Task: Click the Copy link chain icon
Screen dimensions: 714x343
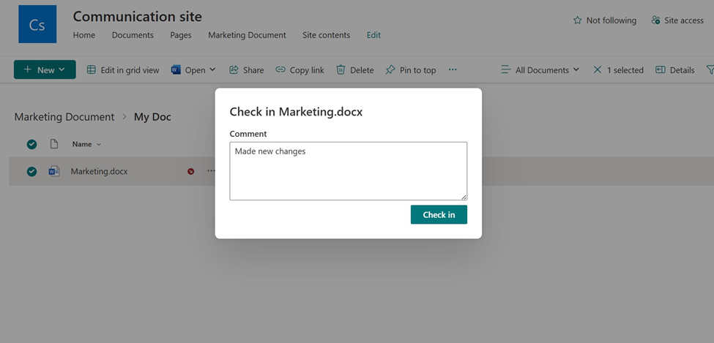Action: (x=280, y=70)
